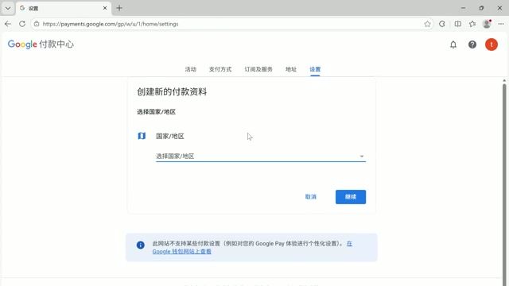The height and width of the screenshot is (286, 509).
Task: Click the country dropdown arrow
Action: pos(362,157)
